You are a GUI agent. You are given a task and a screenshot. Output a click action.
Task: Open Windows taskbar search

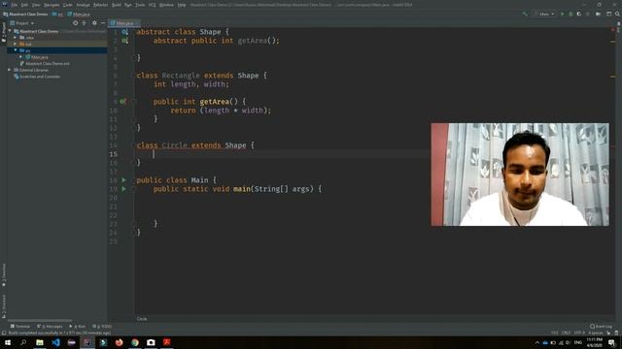(23, 342)
